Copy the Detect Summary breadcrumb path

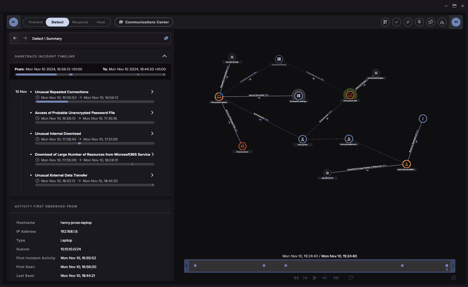tap(166, 38)
